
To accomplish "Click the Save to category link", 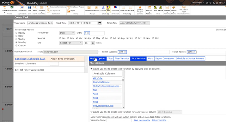I will click(142, 120).
